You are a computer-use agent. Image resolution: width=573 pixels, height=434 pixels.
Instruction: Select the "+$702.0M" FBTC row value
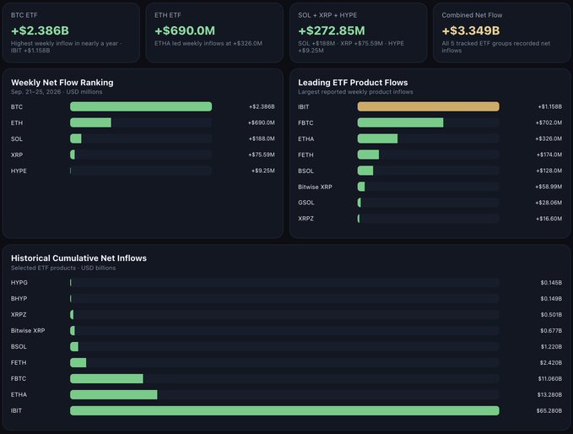[549, 122]
